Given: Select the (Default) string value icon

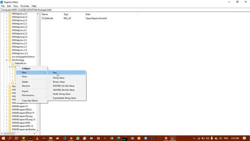Looking at the screenshot, I should [x=43, y=18].
